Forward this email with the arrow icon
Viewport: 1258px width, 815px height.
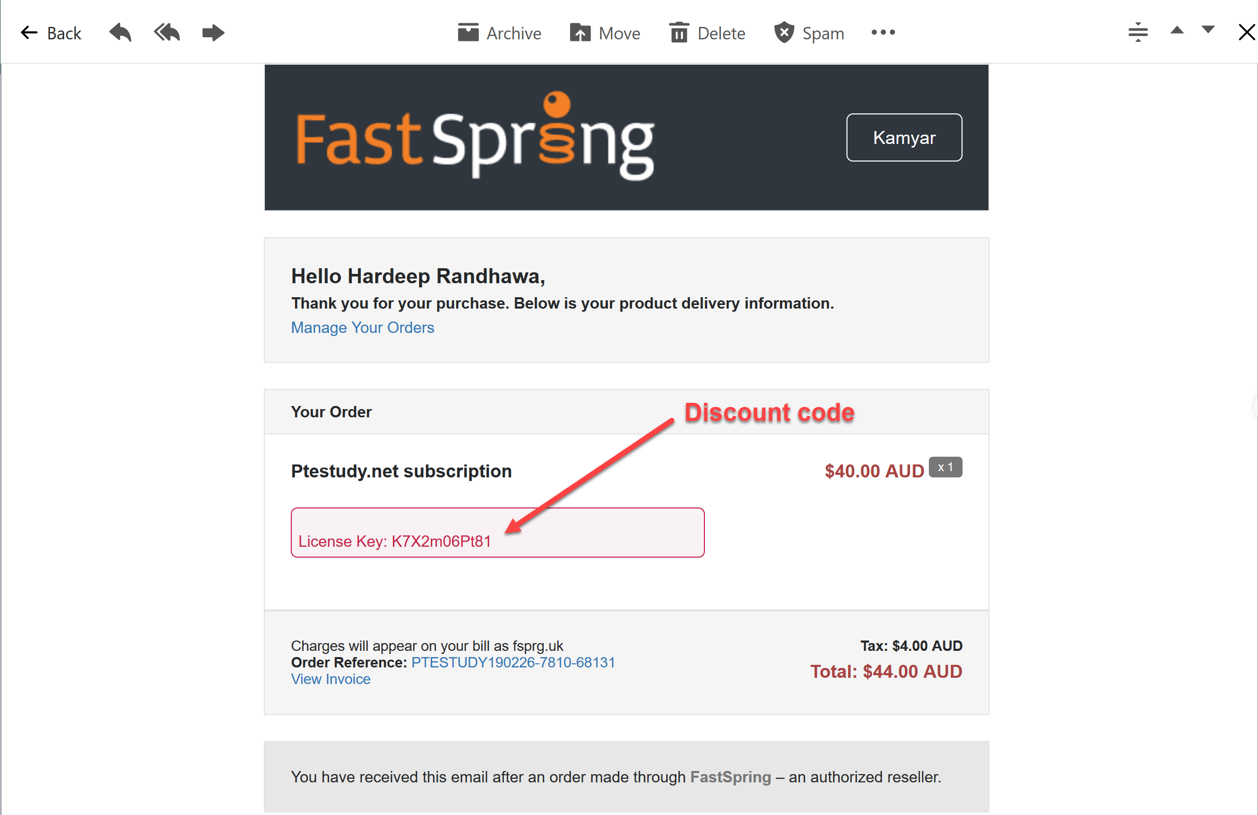(x=214, y=33)
